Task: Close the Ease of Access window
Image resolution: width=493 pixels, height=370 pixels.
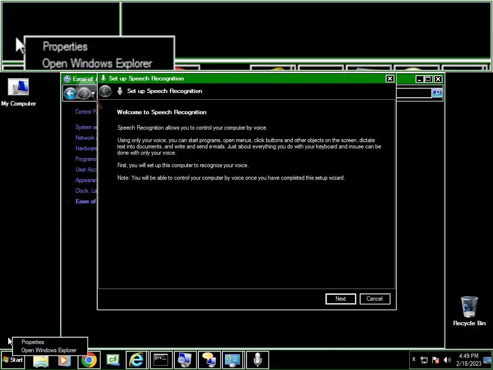Action: pyautogui.click(x=438, y=79)
